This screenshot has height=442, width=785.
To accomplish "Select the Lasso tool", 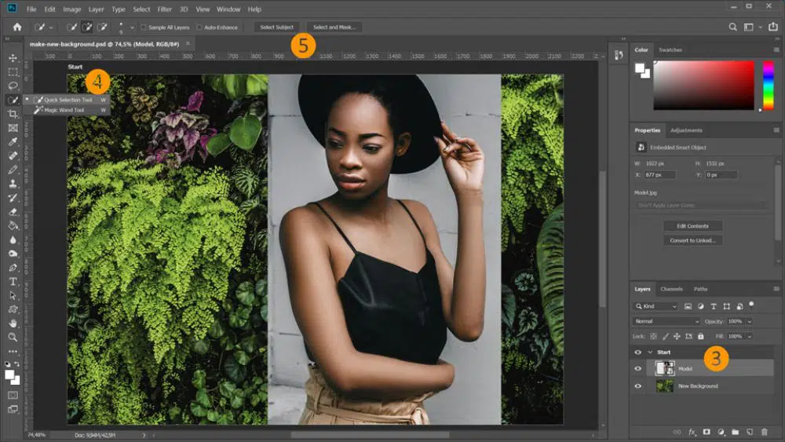I will point(13,86).
